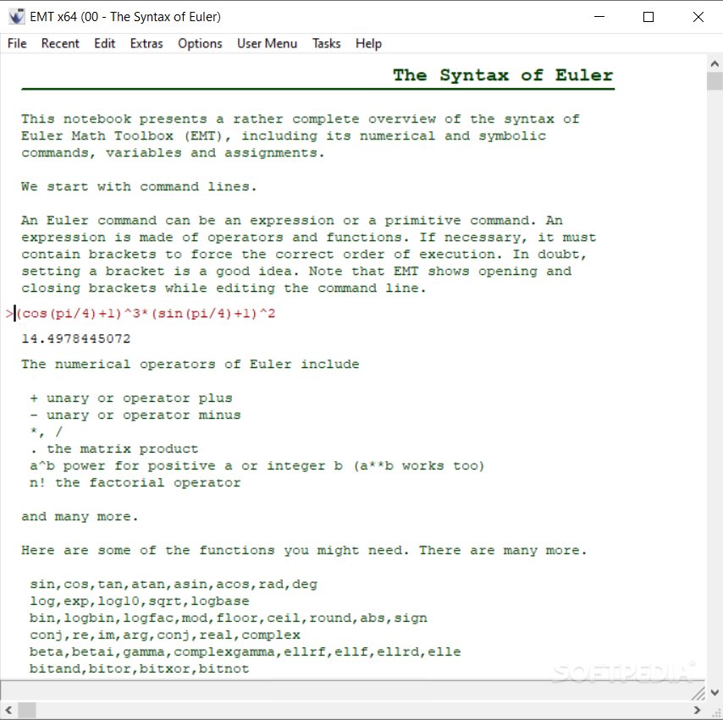This screenshot has height=720, width=723.
Task: Click the vertical scrollbar up arrow
Action: (715, 63)
